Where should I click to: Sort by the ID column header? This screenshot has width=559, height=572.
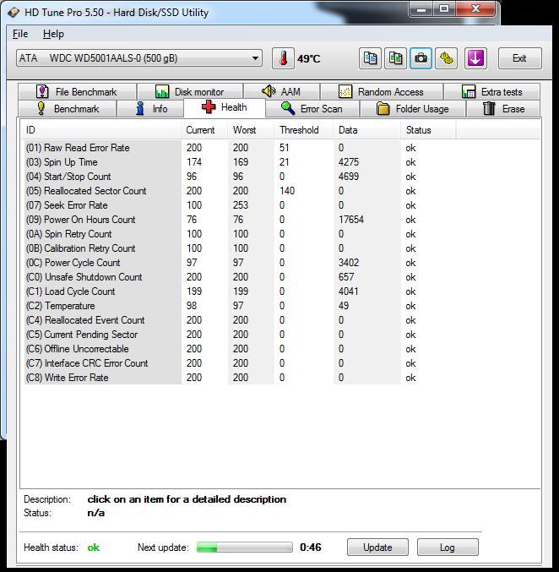point(101,130)
